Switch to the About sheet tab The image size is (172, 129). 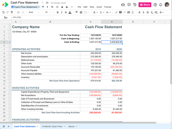pyautogui.click(x=71, y=127)
